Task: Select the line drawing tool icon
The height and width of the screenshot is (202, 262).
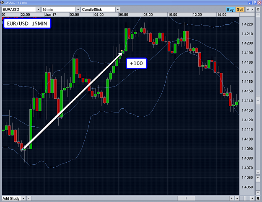Action: tap(252, 10)
